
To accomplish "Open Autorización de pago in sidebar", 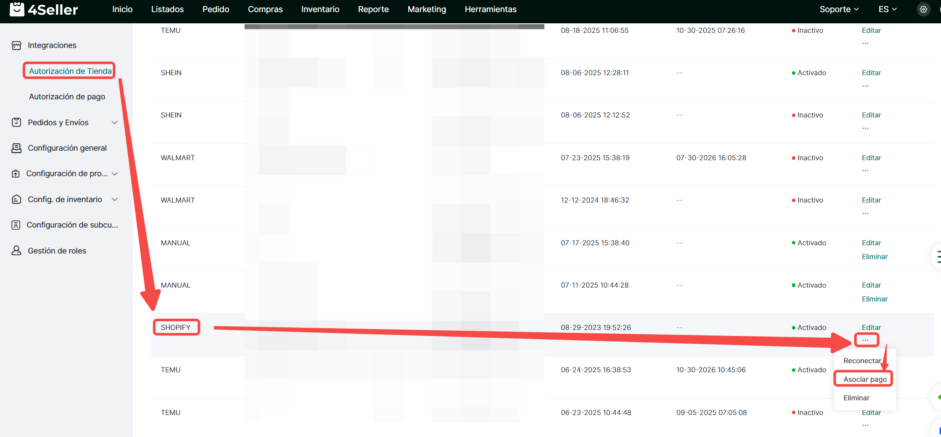I will [67, 97].
